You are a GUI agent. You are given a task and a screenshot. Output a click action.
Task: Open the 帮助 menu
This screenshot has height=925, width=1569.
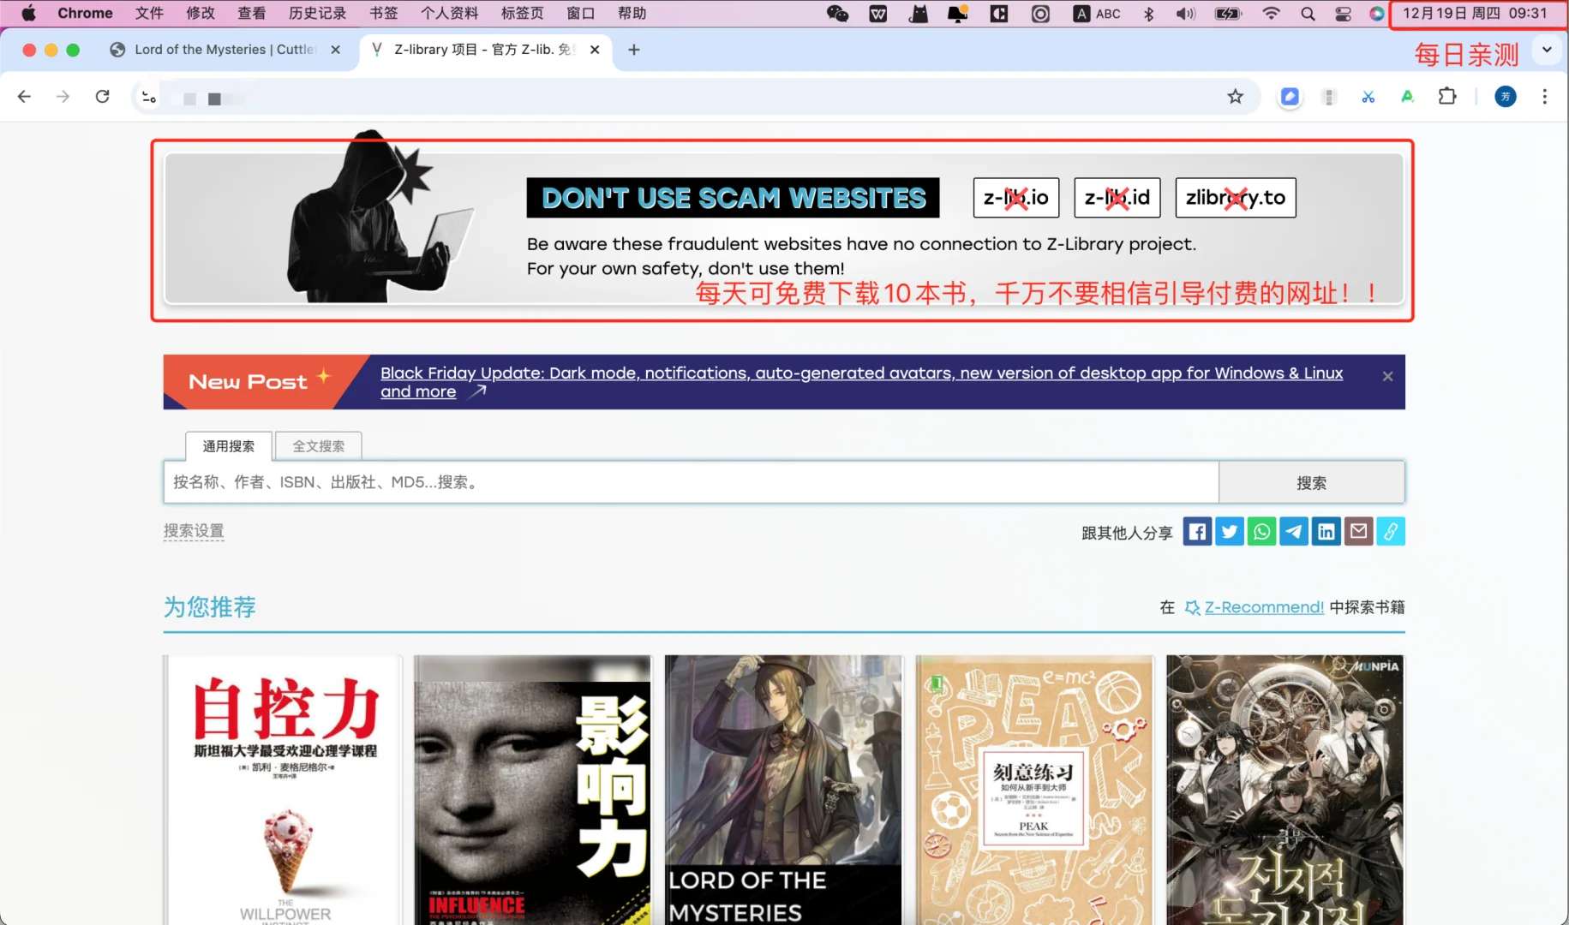pos(632,14)
